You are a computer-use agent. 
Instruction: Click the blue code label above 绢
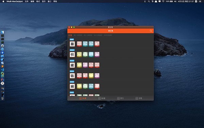(x=72, y=82)
